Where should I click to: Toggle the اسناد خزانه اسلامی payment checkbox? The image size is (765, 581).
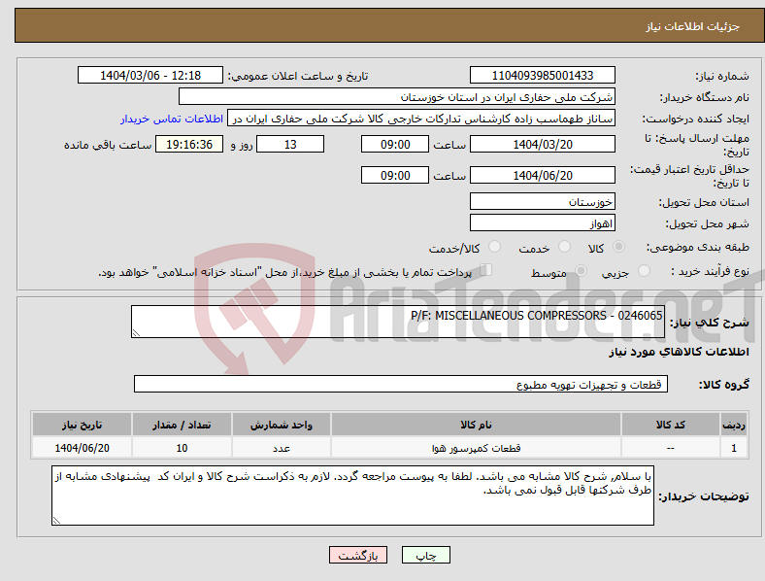point(486,270)
